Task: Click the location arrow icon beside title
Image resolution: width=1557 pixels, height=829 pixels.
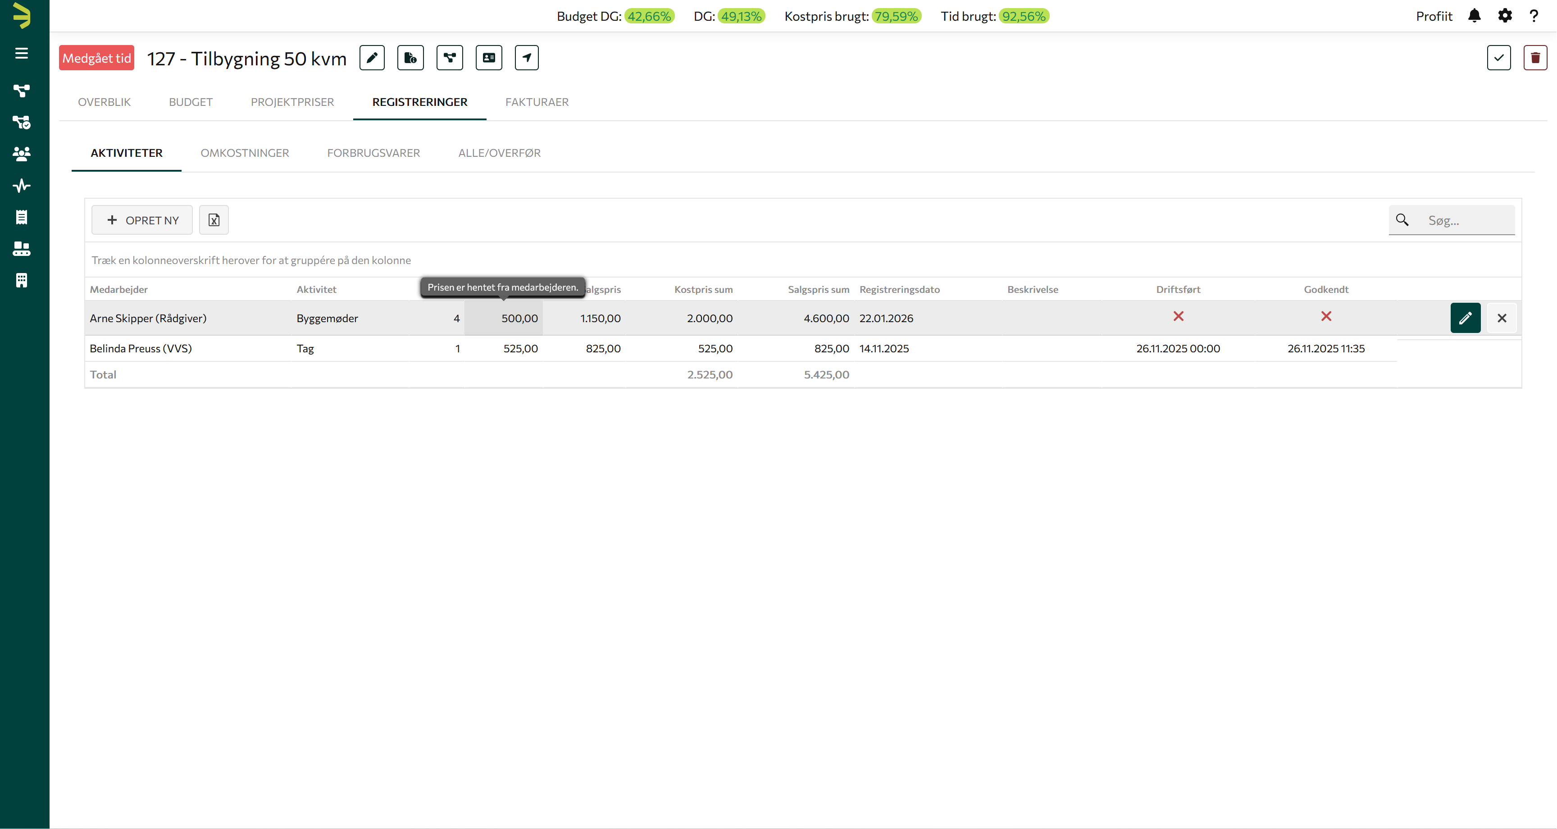Action: pos(527,58)
